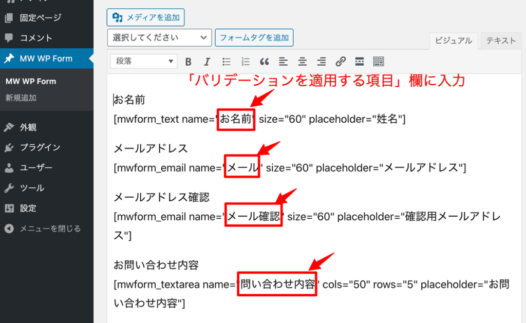Insert Read More tag

(x=359, y=62)
